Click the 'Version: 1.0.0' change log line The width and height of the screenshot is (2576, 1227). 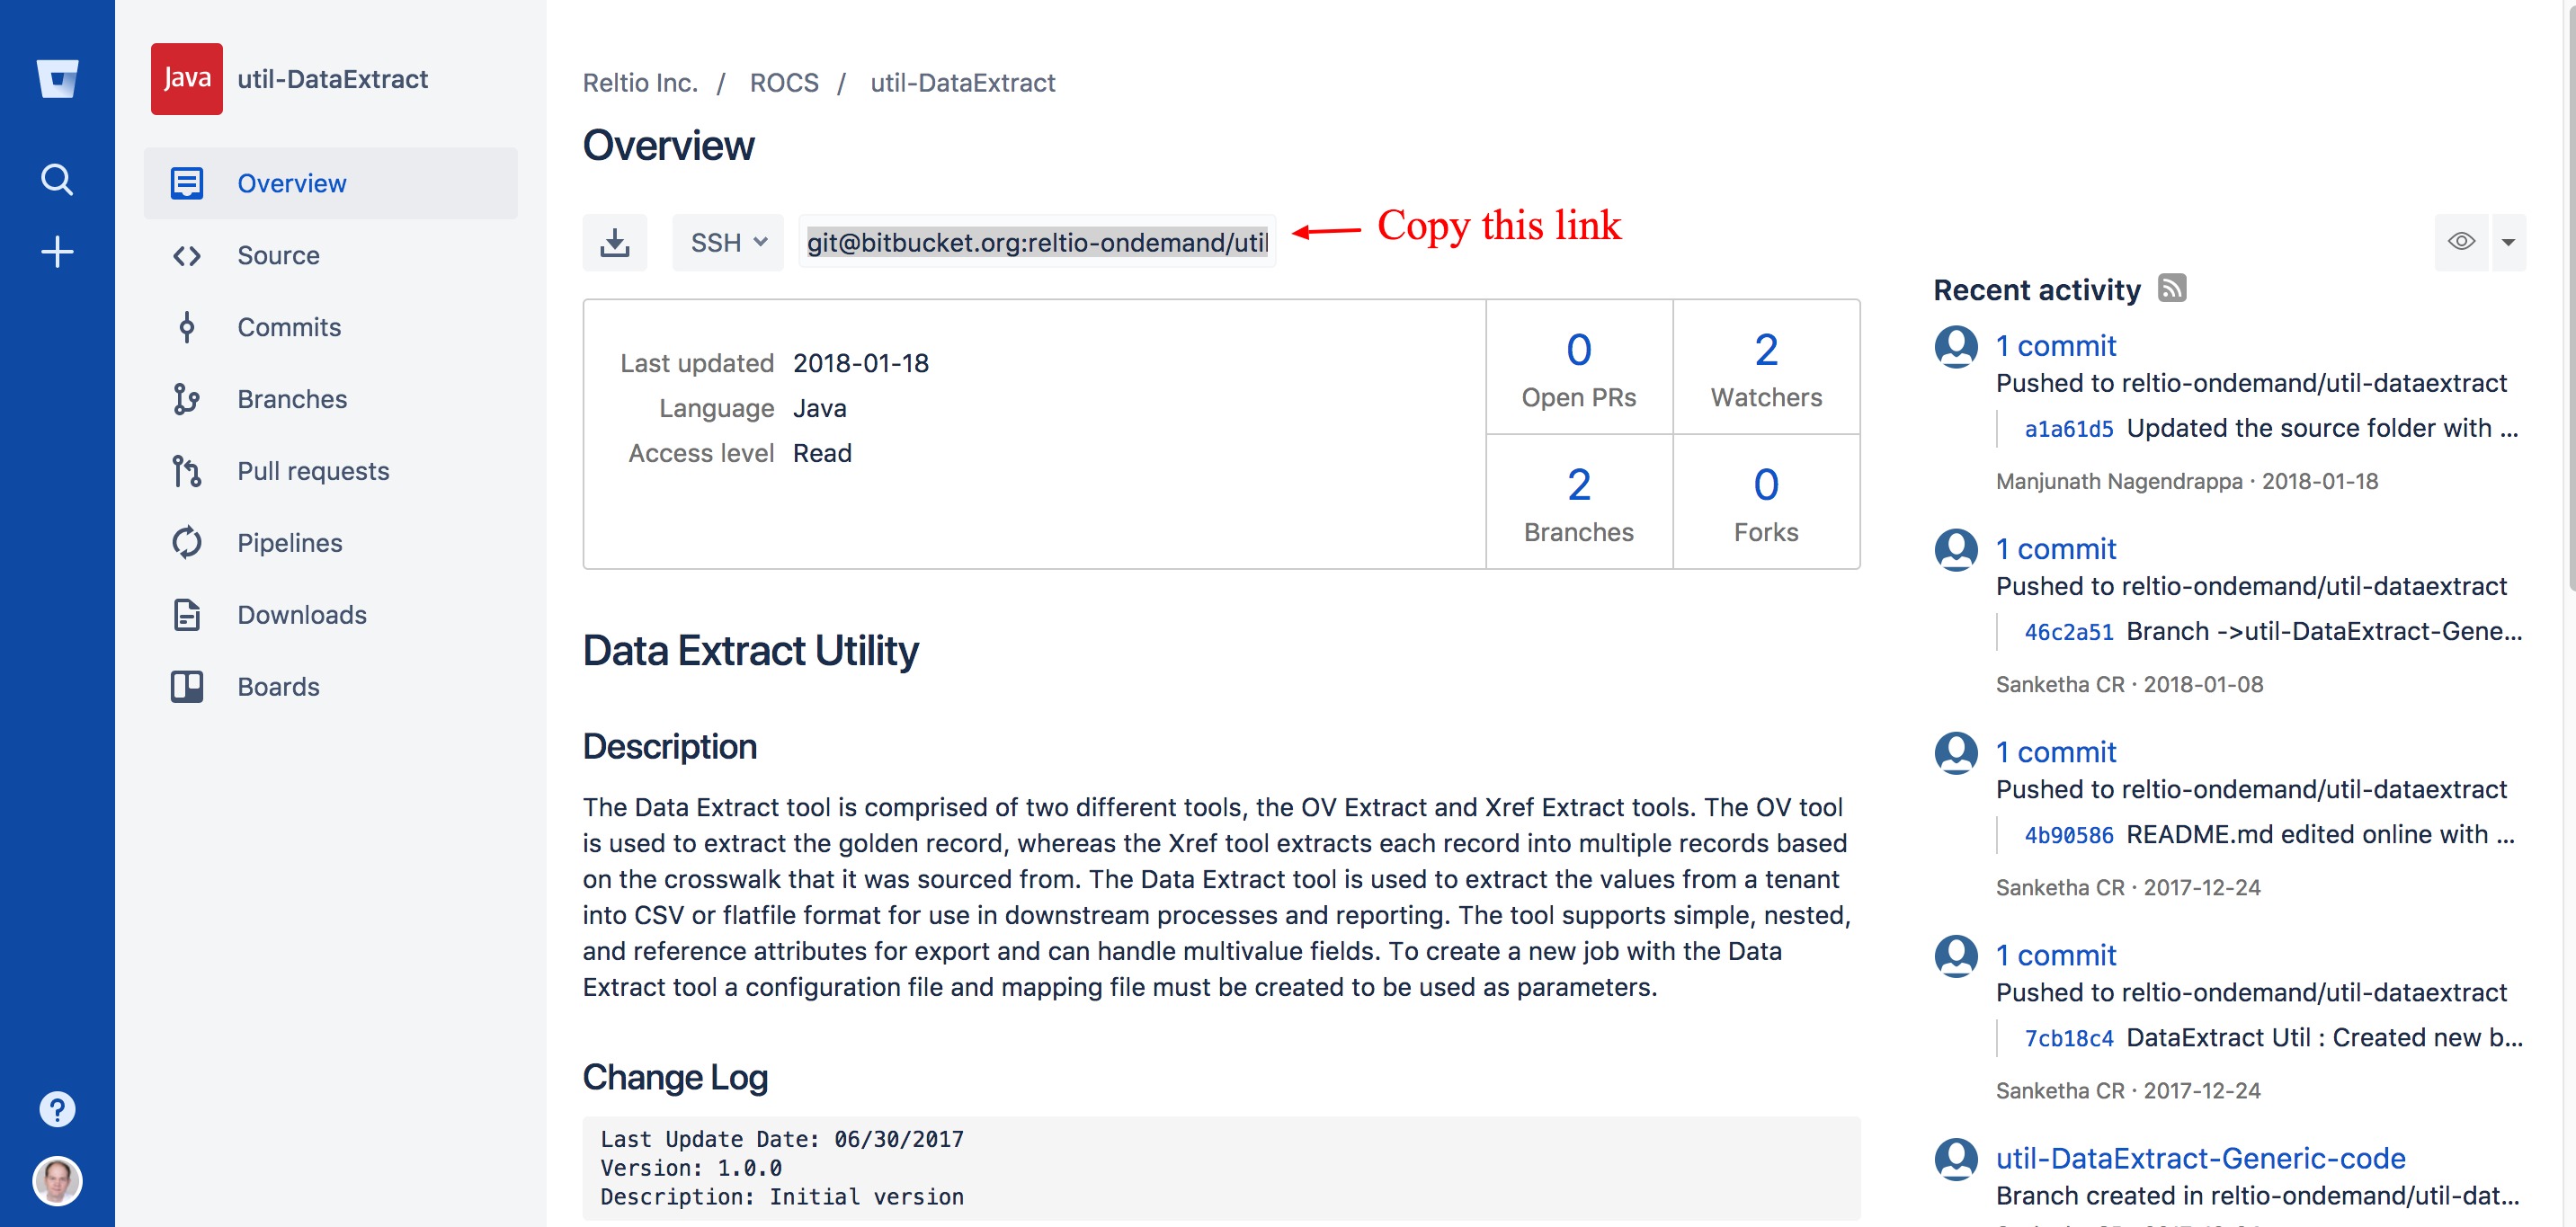click(x=691, y=1167)
